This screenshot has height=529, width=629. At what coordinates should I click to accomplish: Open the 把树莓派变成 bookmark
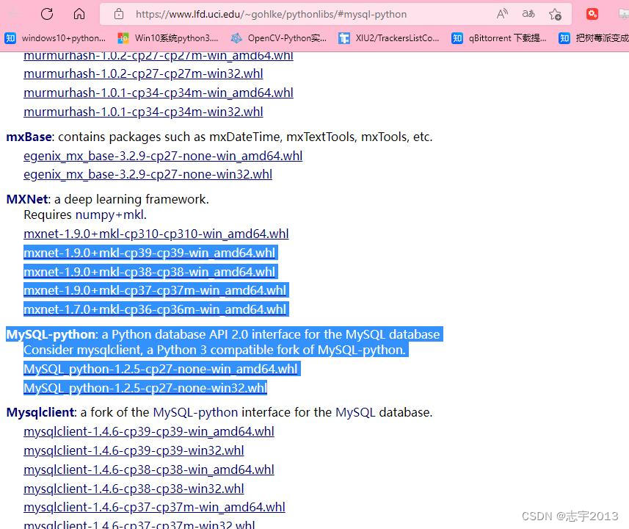[593, 38]
